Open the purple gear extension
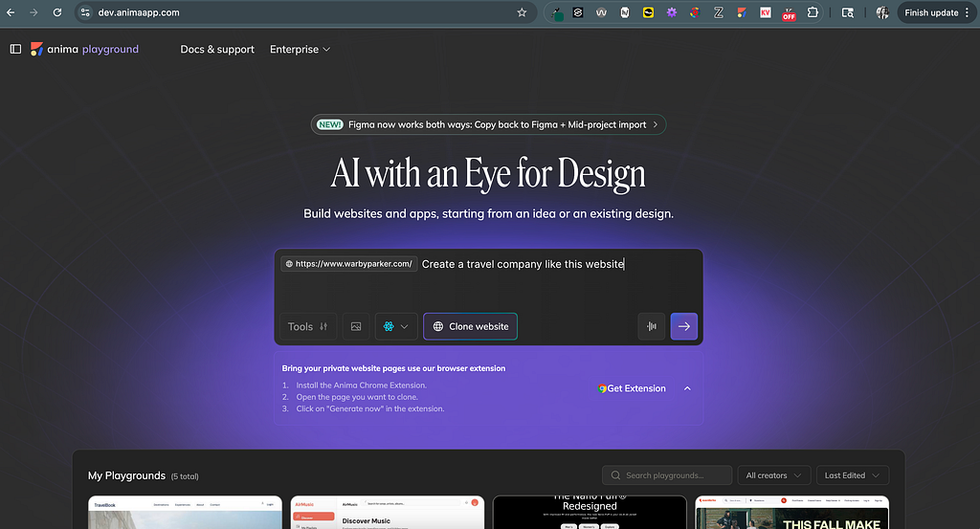Screen dimensions: 980x529 pyautogui.click(x=671, y=12)
